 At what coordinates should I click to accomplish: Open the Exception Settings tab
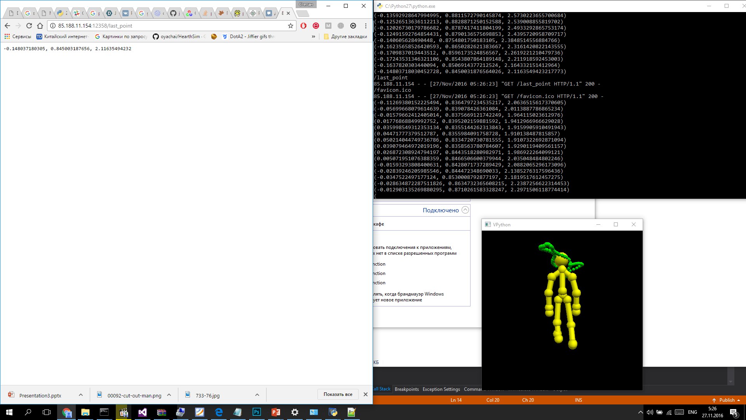pyautogui.click(x=441, y=389)
